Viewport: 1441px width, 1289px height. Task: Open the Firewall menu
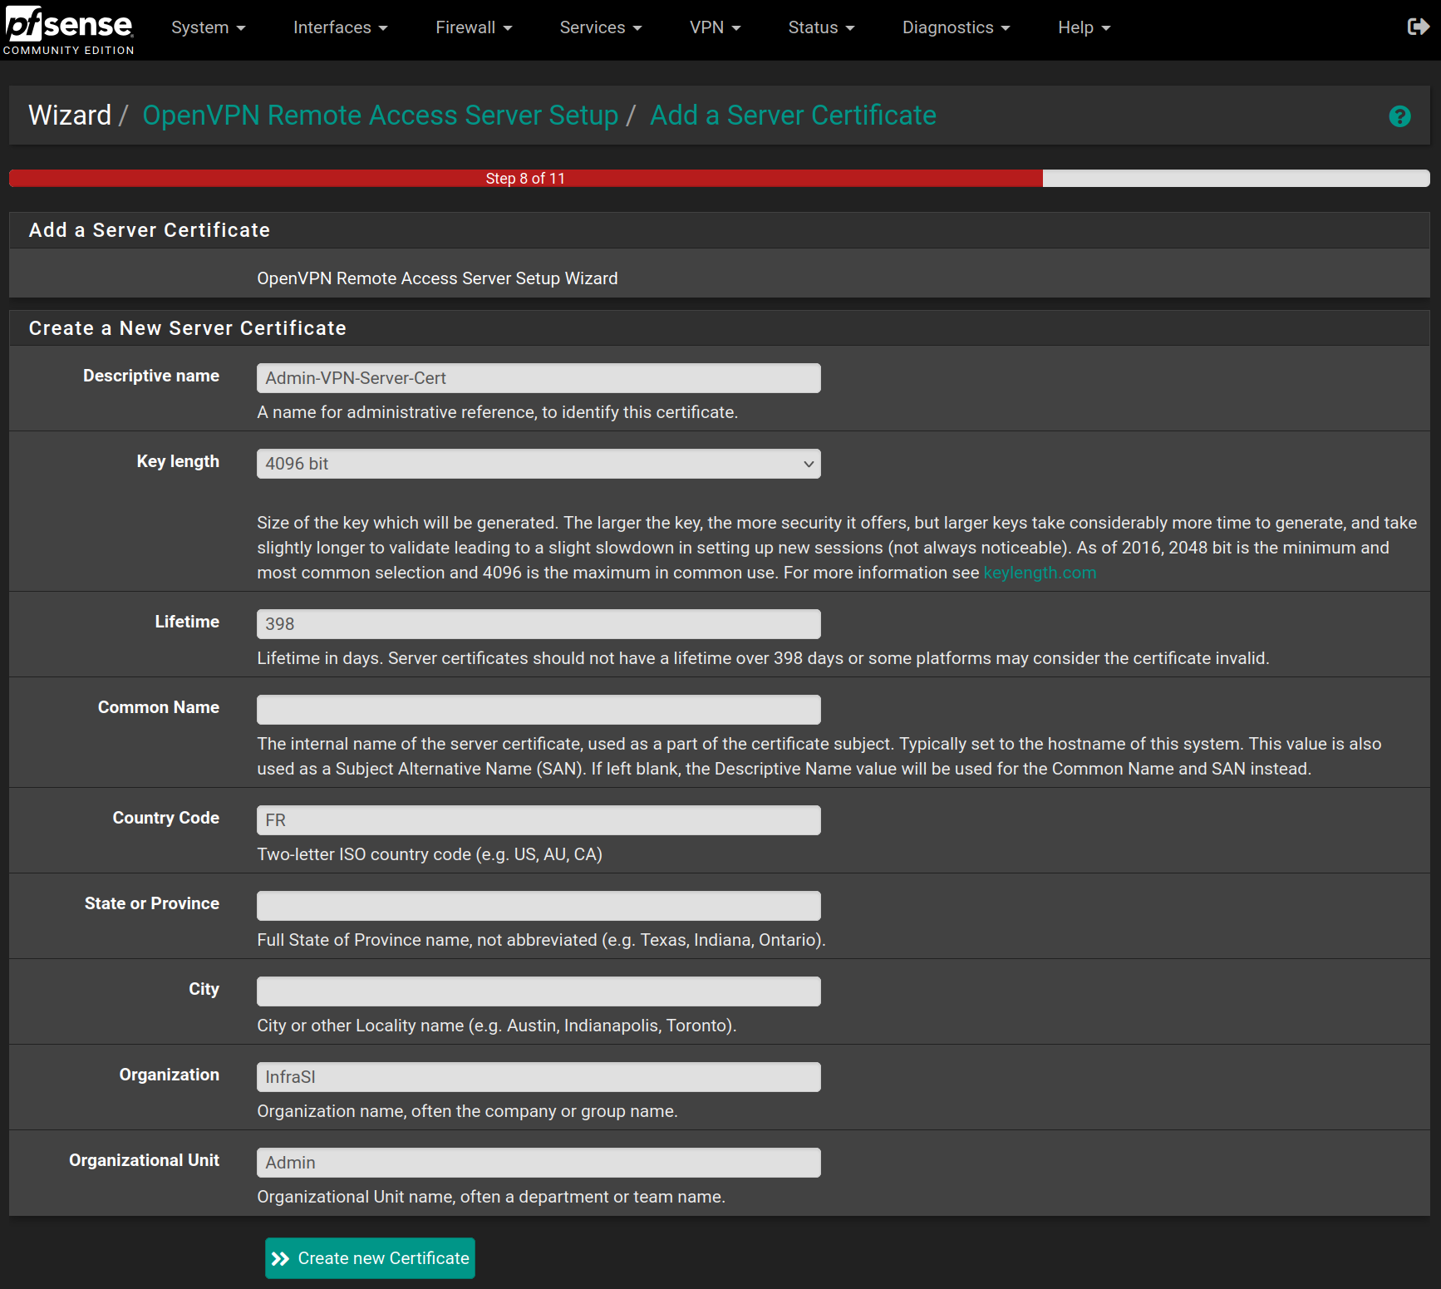474,27
